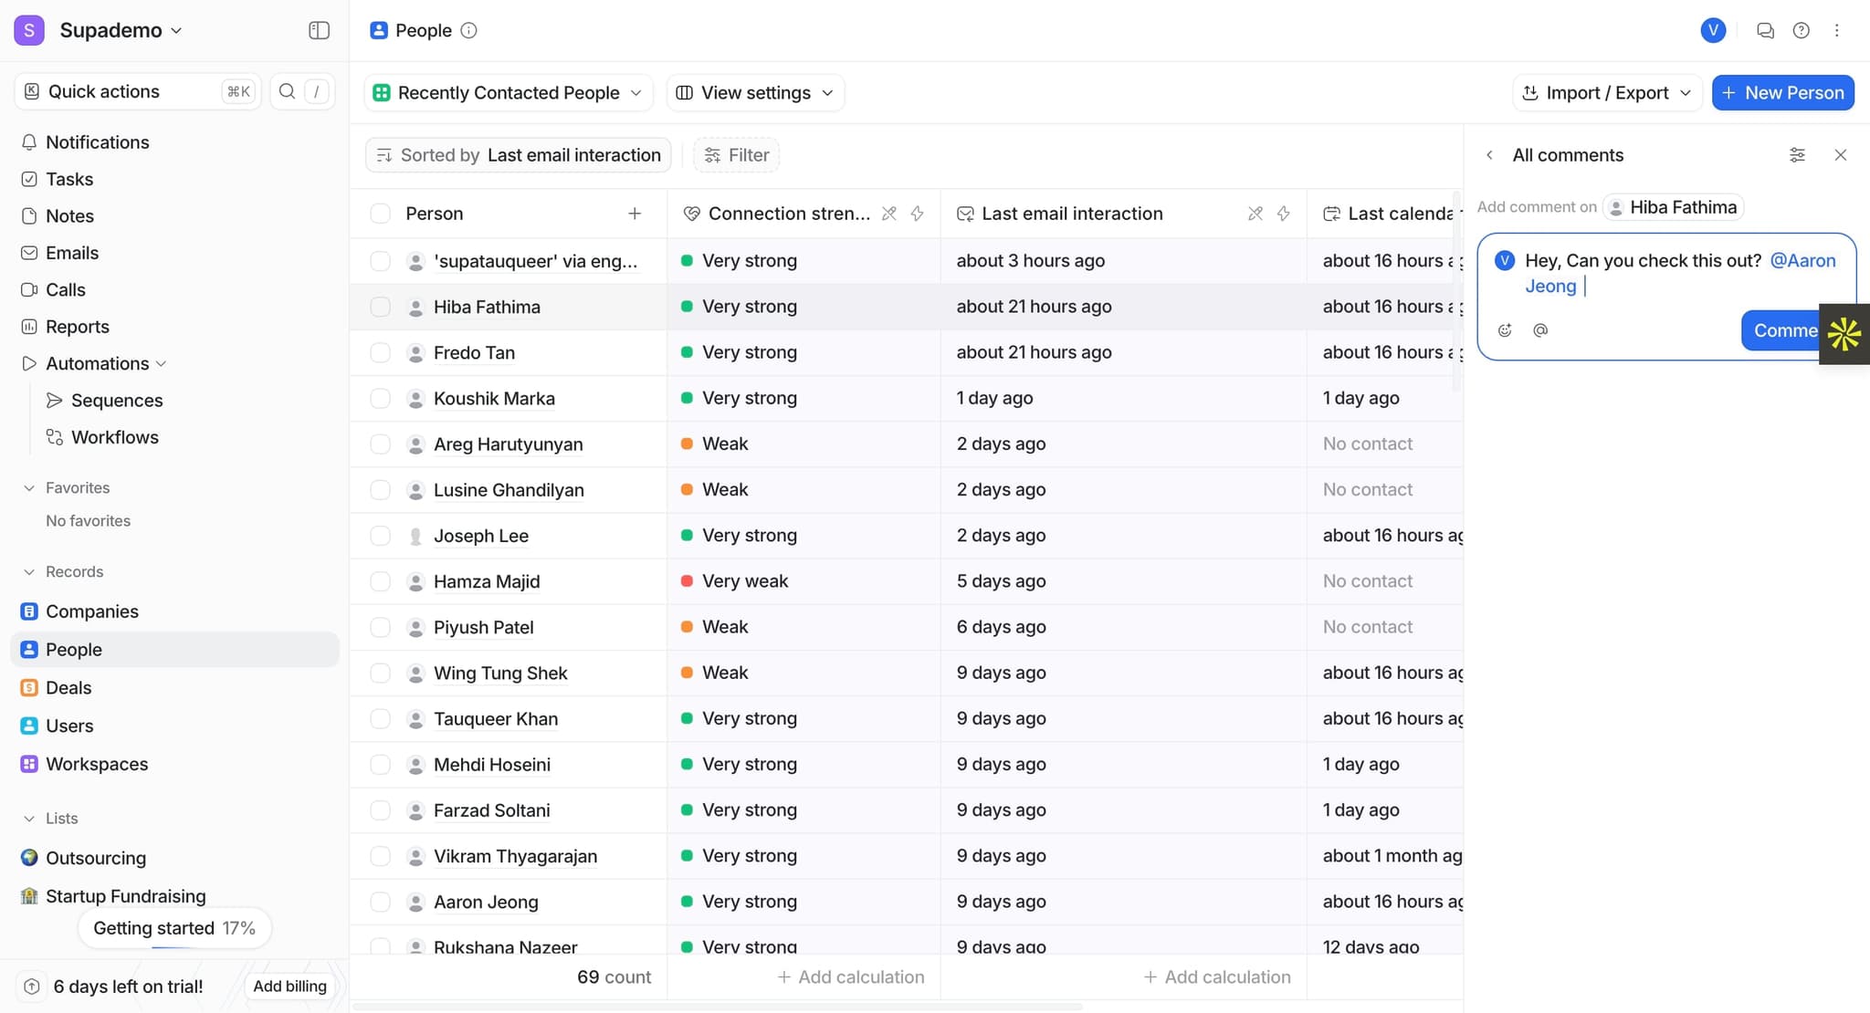Screen dimensions: 1870x1013
Task: Expand the View settings dropdown
Action: pyautogui.click(x=754, y=93)
